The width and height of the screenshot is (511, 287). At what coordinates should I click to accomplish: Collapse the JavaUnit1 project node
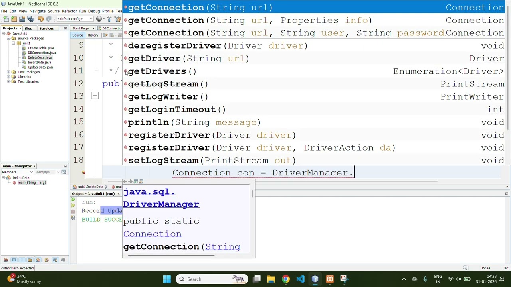click(x=4, y=33)
